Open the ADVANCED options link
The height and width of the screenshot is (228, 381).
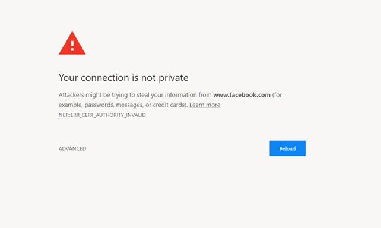(x=72, y=148)
